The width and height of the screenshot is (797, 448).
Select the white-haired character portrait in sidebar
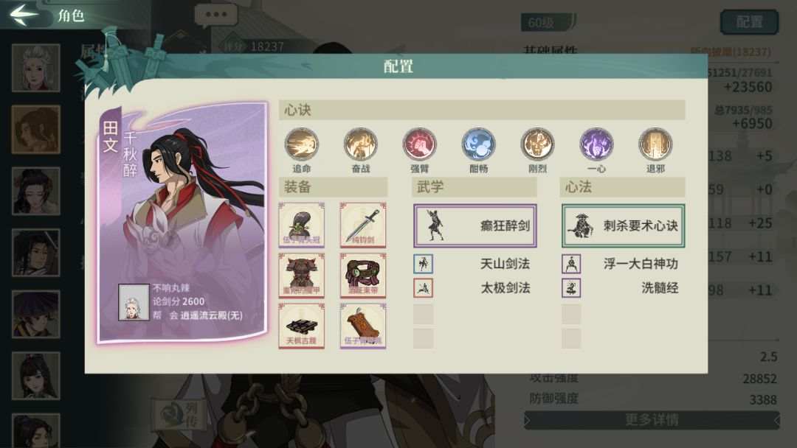(35, 68)
